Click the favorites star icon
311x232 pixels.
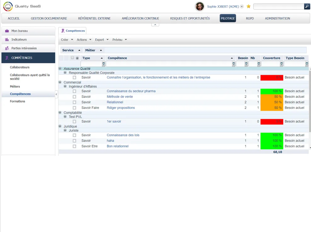pos(249,6)
